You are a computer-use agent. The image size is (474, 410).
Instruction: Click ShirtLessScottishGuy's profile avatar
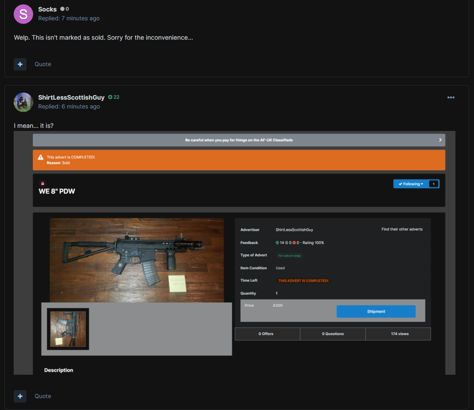tap(23, 102)
